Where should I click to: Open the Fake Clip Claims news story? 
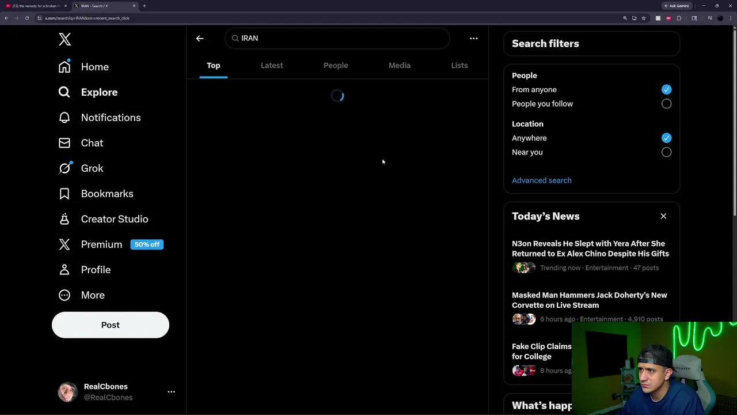click(541, 352)
